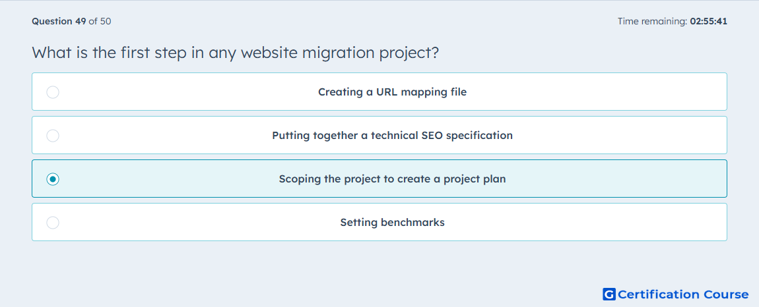Screen dimensions: 759x307
Task: Click the 'Question 49 of 50' counter
Action: click(72, 21)
